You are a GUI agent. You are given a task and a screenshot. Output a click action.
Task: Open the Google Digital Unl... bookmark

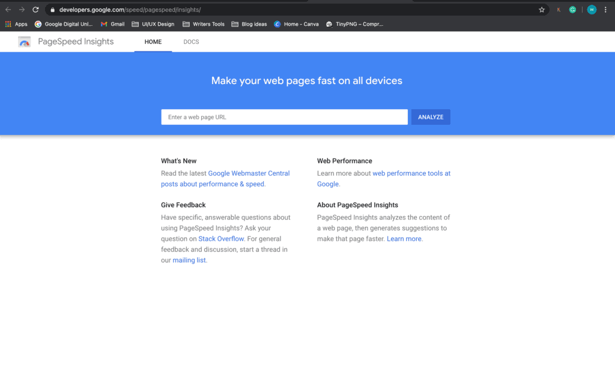point(64,24)
